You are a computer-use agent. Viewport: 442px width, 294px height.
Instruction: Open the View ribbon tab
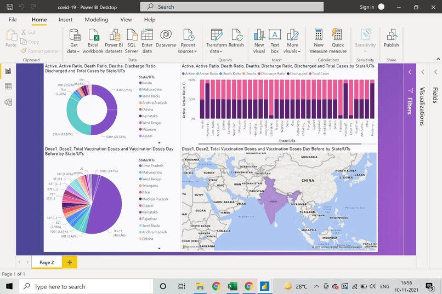[x=126, y=19]
